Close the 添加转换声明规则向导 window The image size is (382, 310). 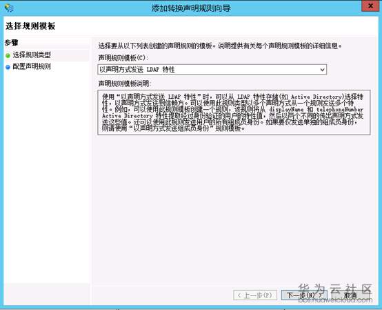[x=370, y=6]
